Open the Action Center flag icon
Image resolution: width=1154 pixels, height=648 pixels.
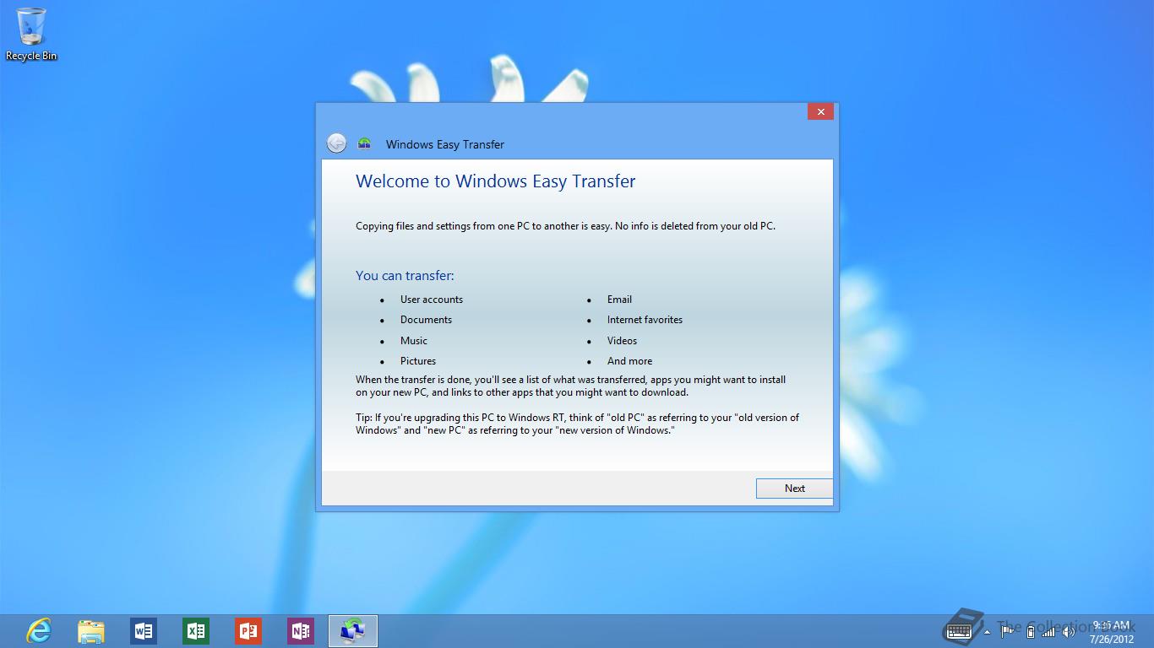[1009, 630]
